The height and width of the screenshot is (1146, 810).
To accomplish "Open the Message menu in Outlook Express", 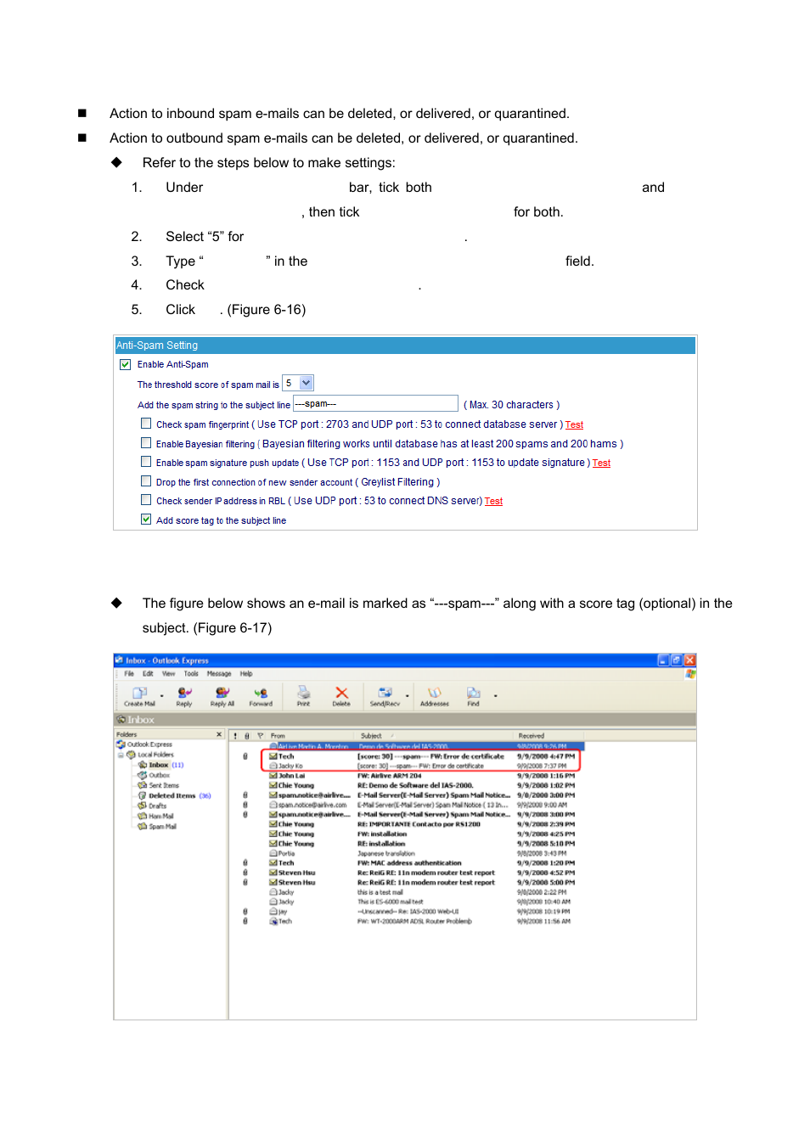I will [219, 673].
